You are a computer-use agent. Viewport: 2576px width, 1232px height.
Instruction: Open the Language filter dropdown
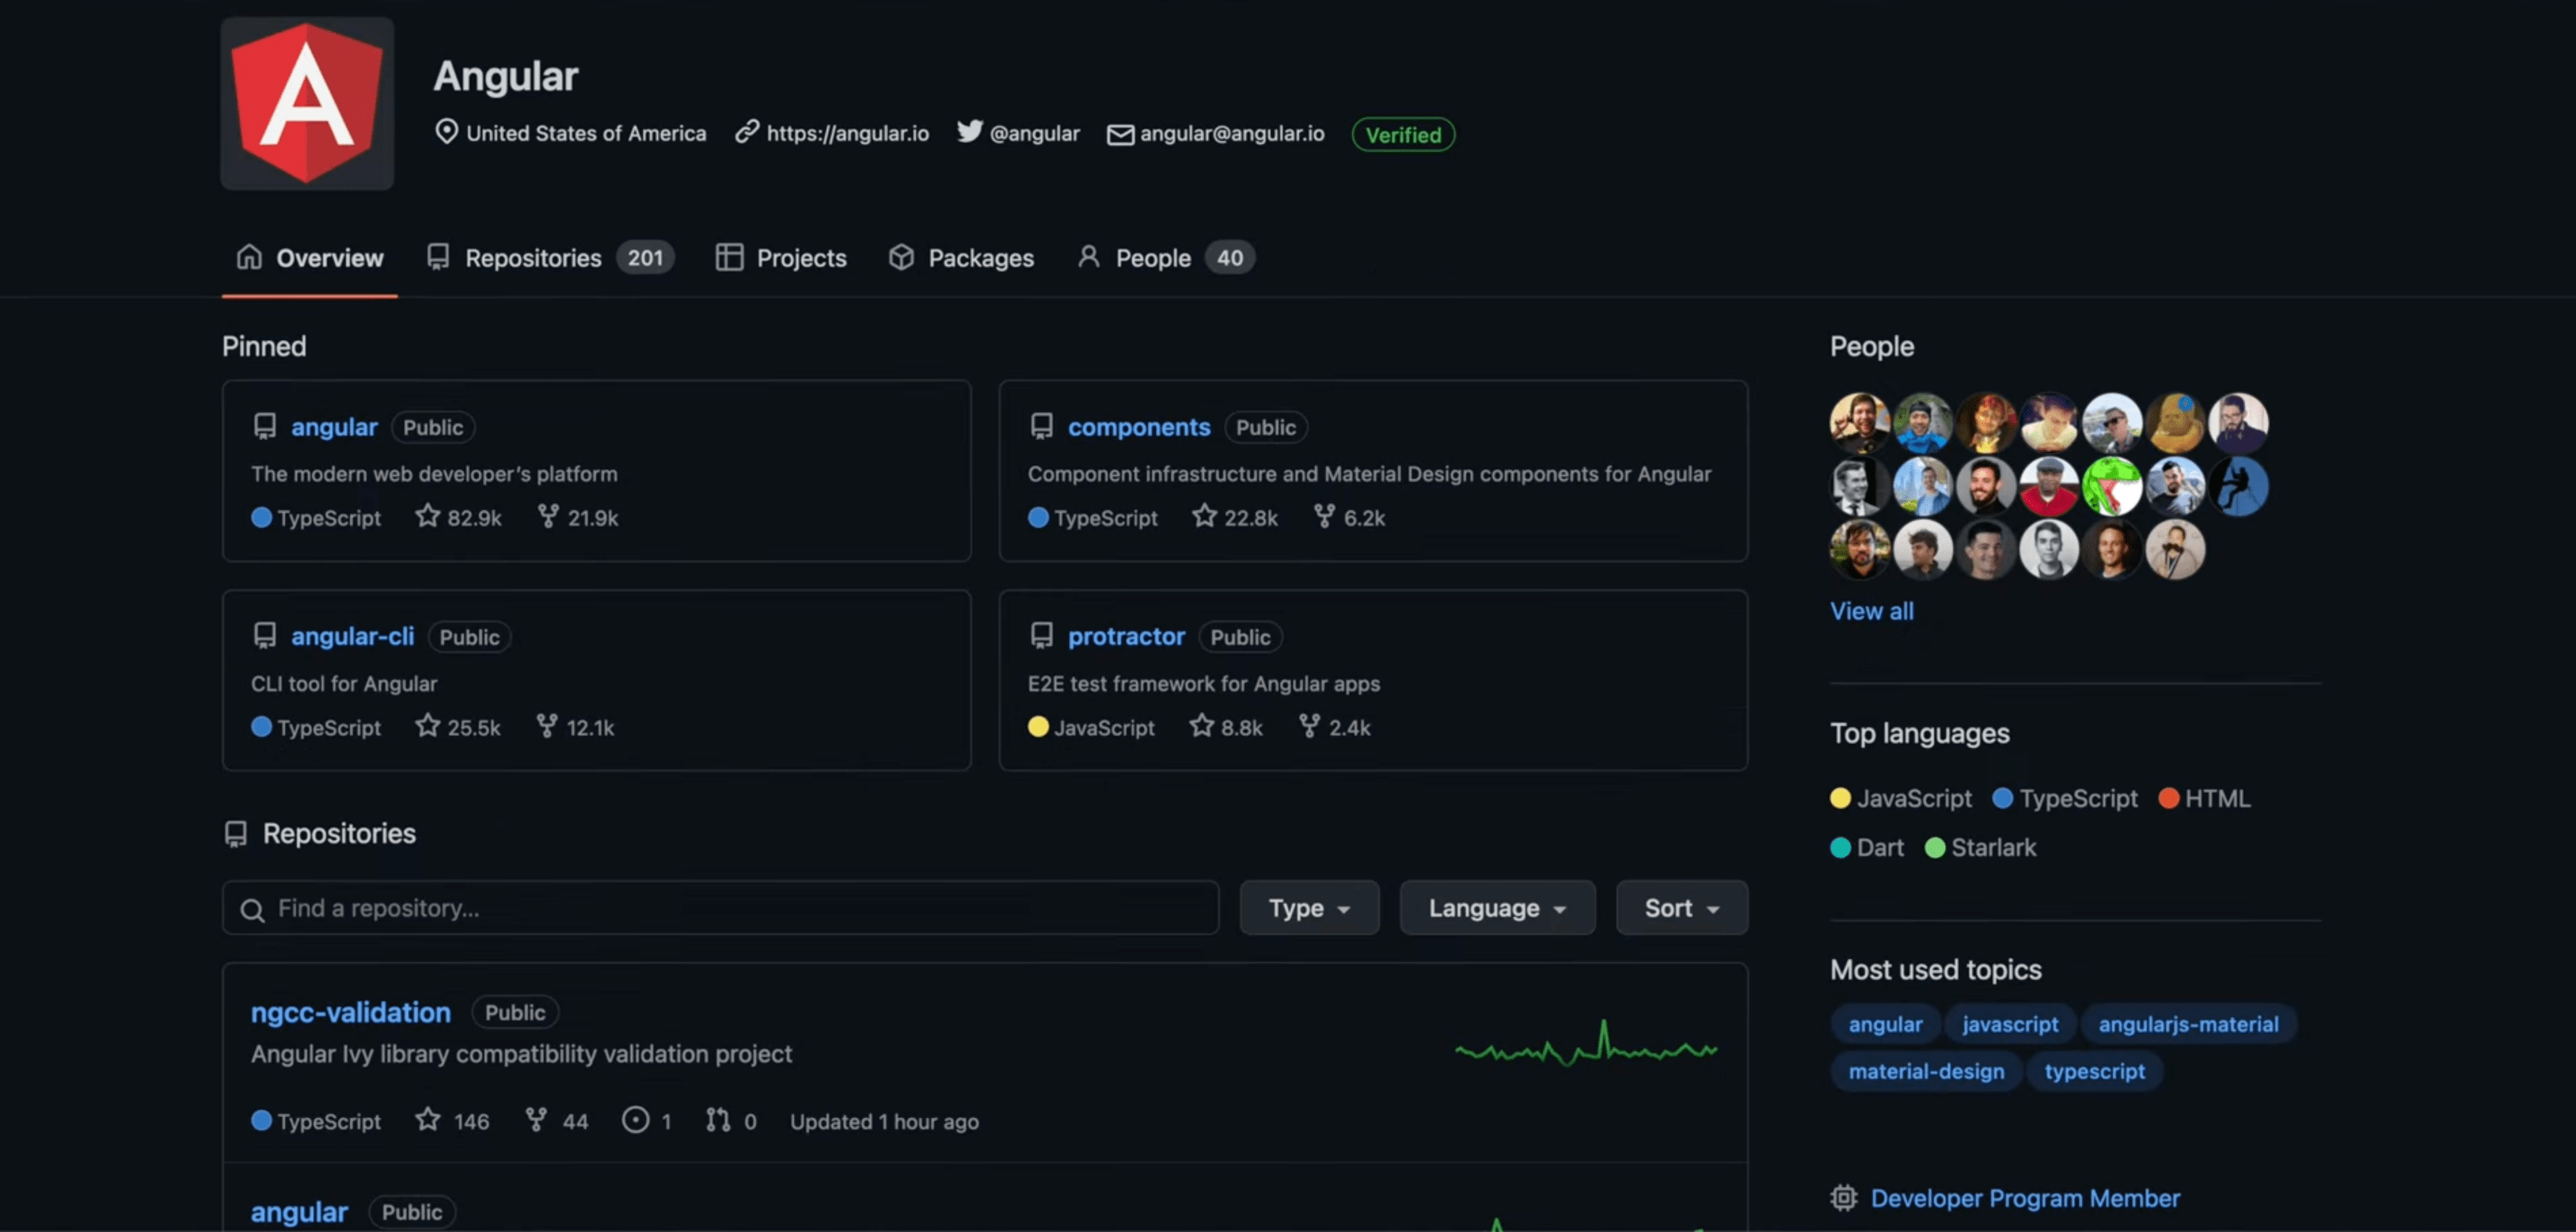pyautogui.click(x=1496, y=908)
